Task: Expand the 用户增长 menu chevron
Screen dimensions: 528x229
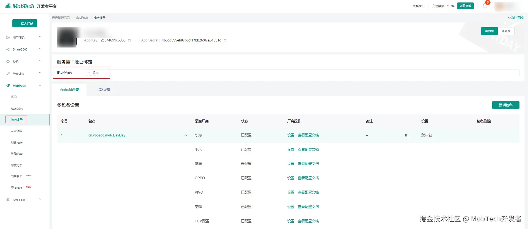Action: tap(40, 37)
